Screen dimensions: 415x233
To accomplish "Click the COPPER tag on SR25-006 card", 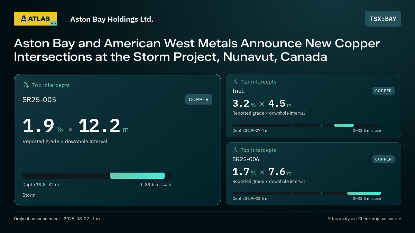I will (x=384, y=159).
